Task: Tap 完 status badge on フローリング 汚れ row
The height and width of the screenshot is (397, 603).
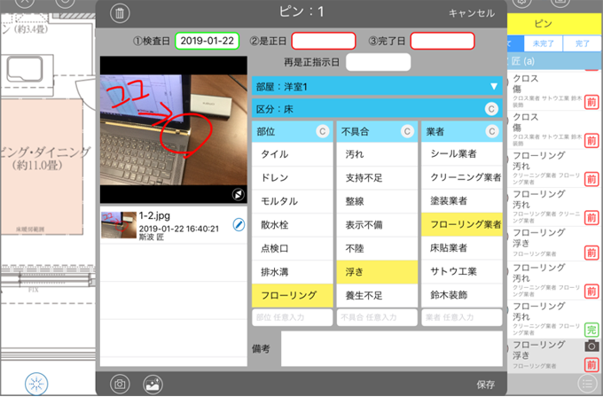Action: pyautogui.click(x=591, y=330)
